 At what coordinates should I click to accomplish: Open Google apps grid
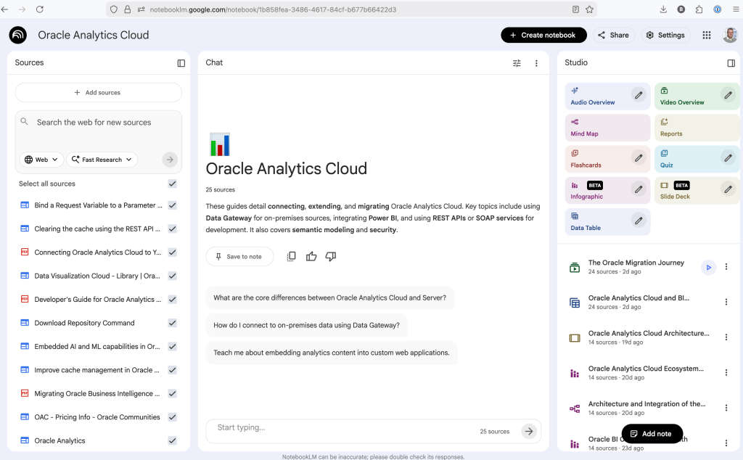(x=707, y=35)
